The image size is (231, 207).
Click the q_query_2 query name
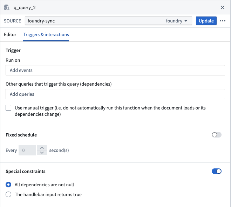25,8
